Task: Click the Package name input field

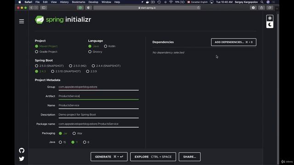Action: tap(99, 124)
